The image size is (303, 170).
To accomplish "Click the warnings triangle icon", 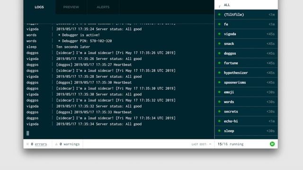I will point(56,144).
